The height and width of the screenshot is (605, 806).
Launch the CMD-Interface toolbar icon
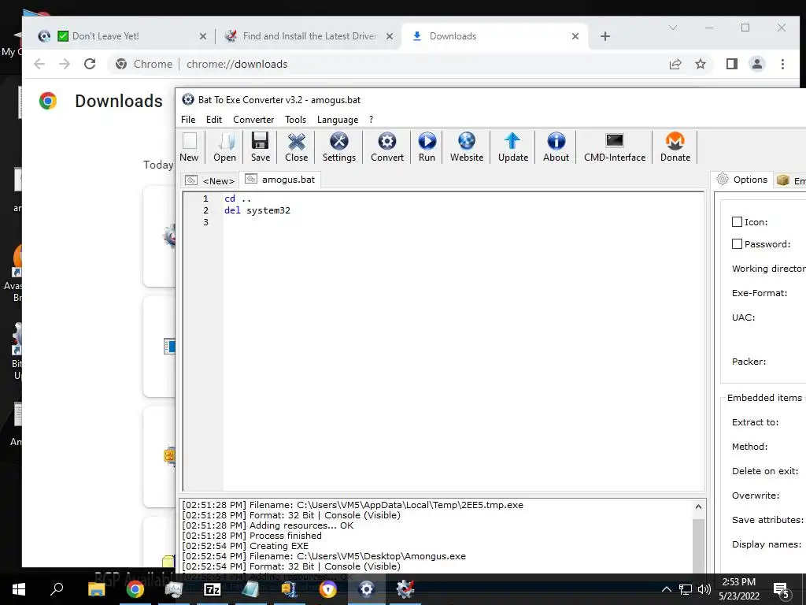tap(615, 147)
